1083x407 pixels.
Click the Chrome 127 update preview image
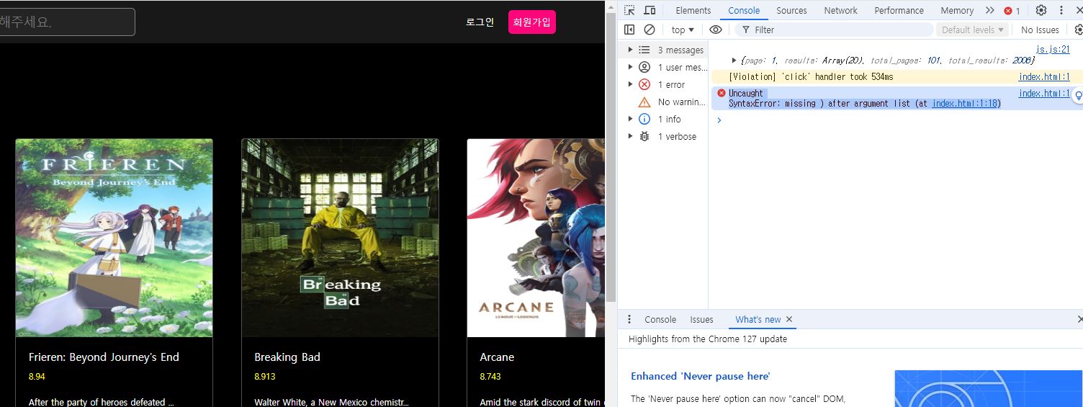[989, 389]
